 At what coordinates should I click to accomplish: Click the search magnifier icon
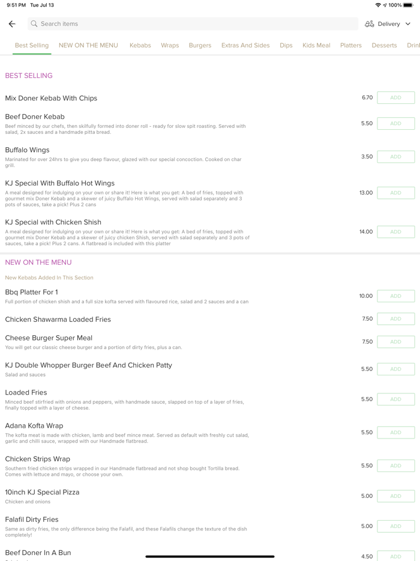coord(34,24)
